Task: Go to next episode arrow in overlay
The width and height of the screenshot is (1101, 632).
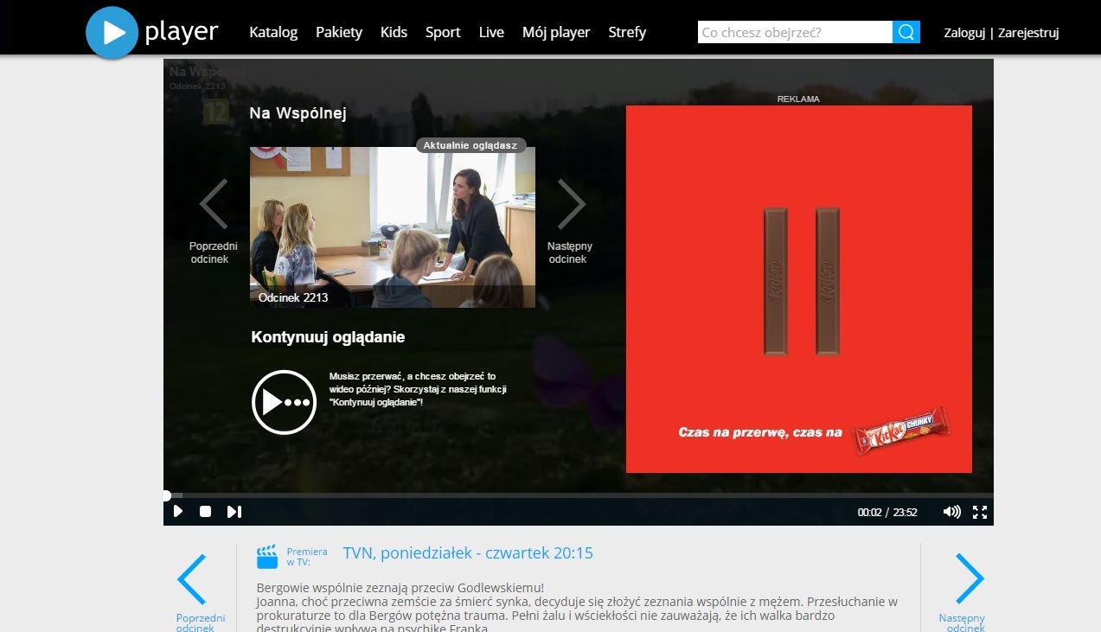Action: click(571, 205)
